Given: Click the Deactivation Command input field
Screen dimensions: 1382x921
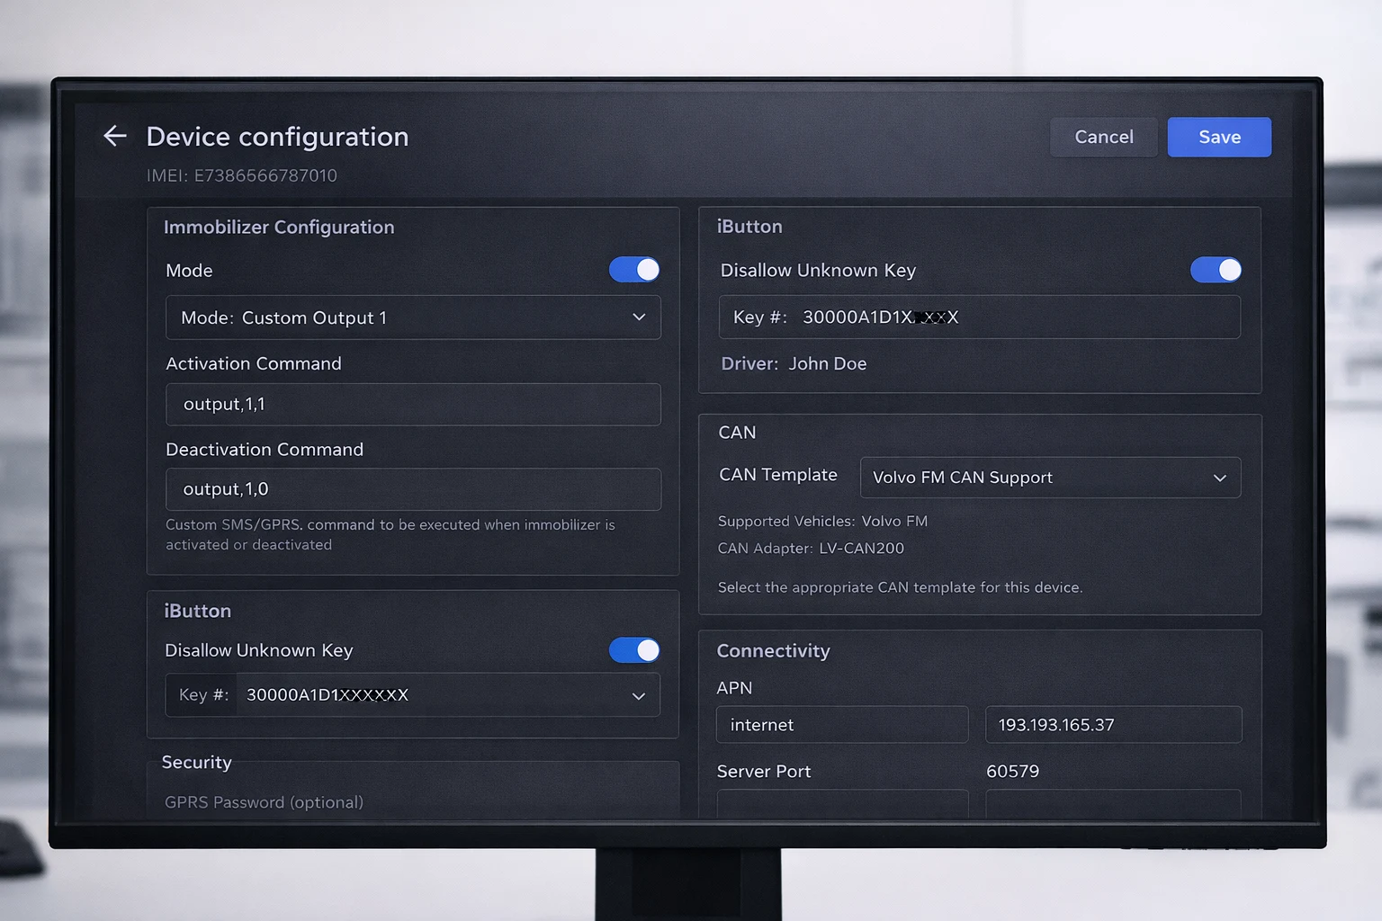Looking at the screenshot, I should tap(412, 489).
